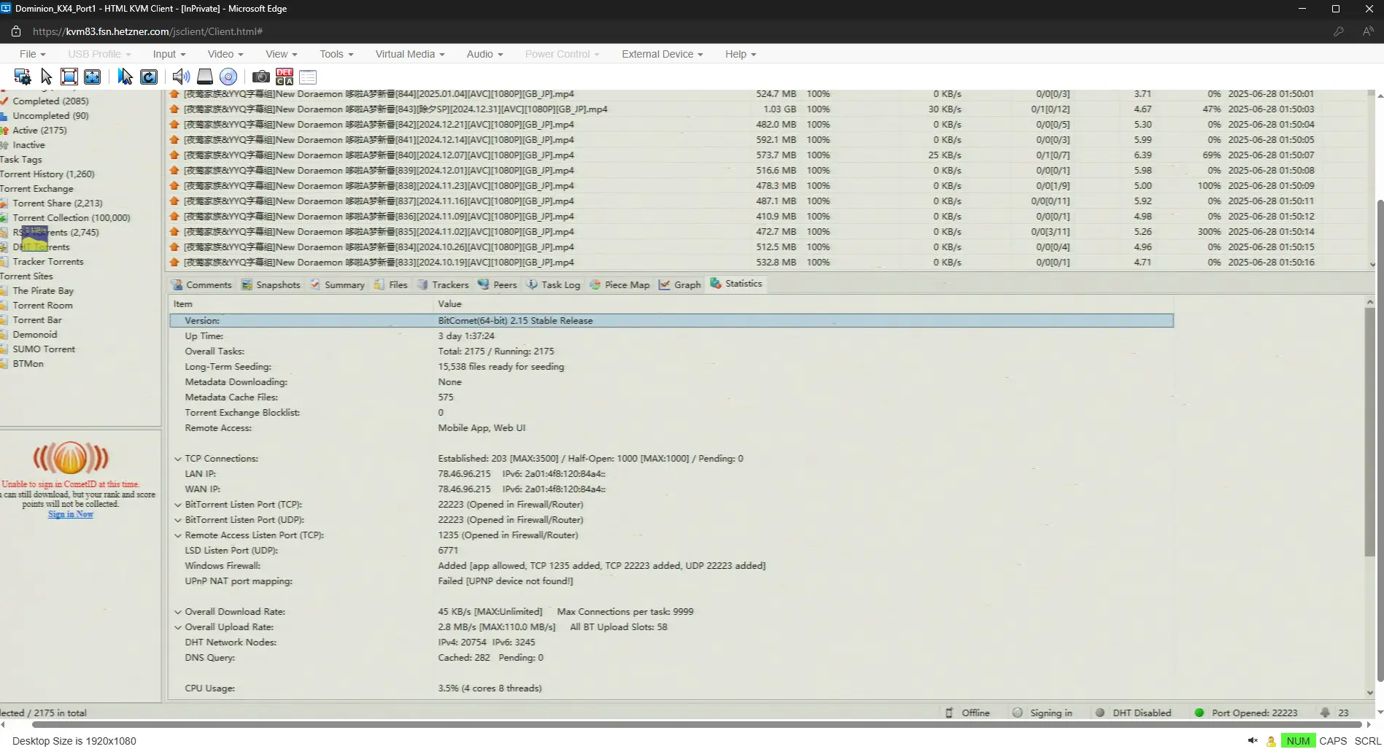Switch to the Snapshots tab
1384x749 pixels.
[271, 284]
